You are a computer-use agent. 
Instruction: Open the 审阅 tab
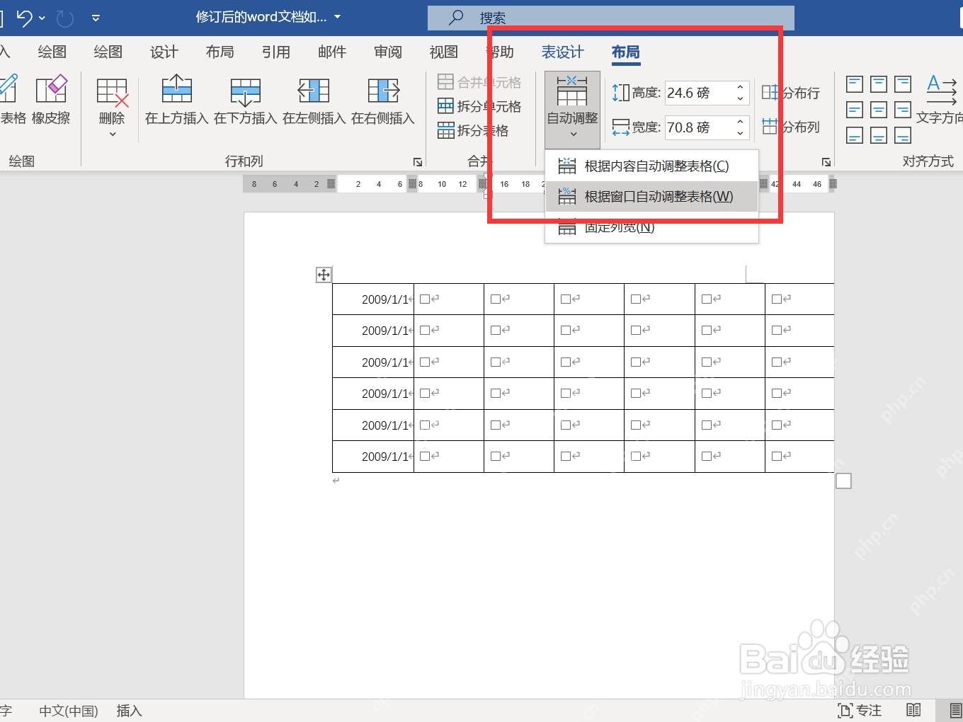click(388, 52)
